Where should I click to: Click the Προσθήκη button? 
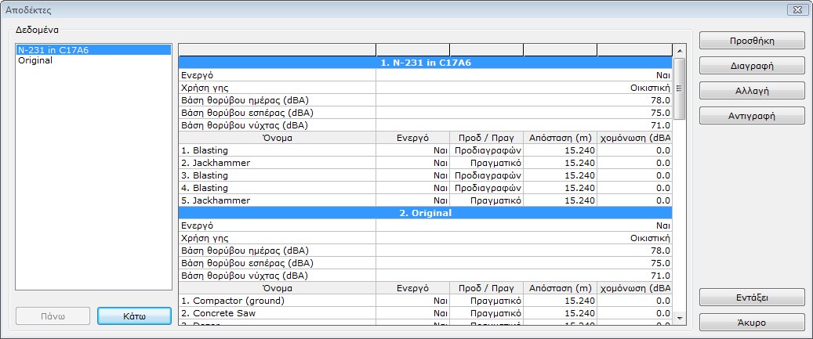752,41
